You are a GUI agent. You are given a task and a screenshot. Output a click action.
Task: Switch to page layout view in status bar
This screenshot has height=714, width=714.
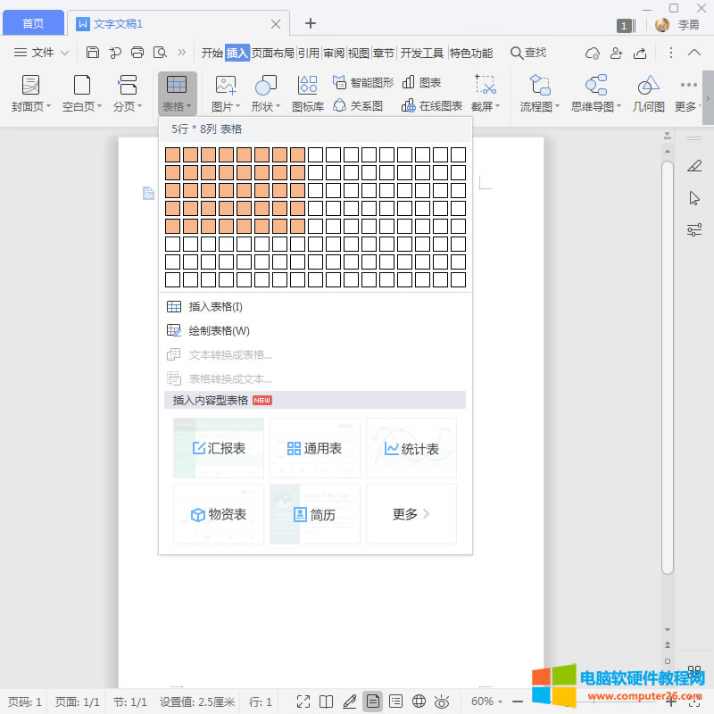[373, 702]
